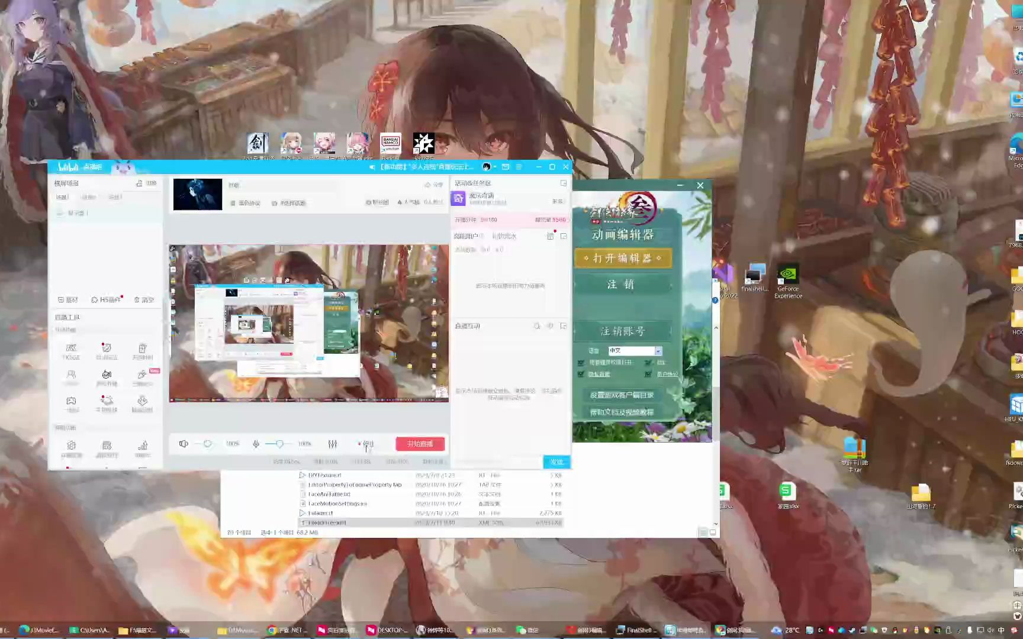Open the finalshell desktop shortcut
The image size is (1023, 639).
(x=754, y=278)
